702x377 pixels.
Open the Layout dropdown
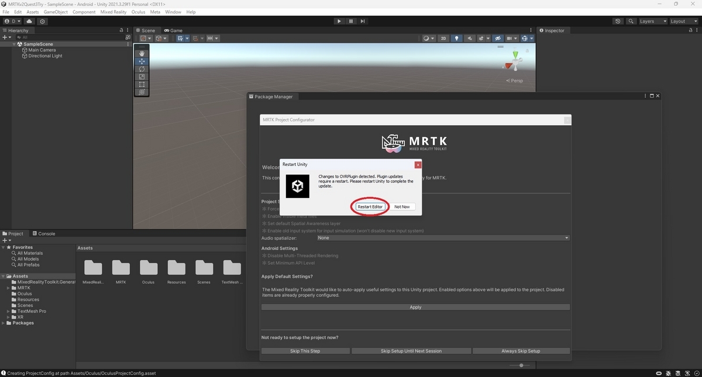[x=683, y=21]
